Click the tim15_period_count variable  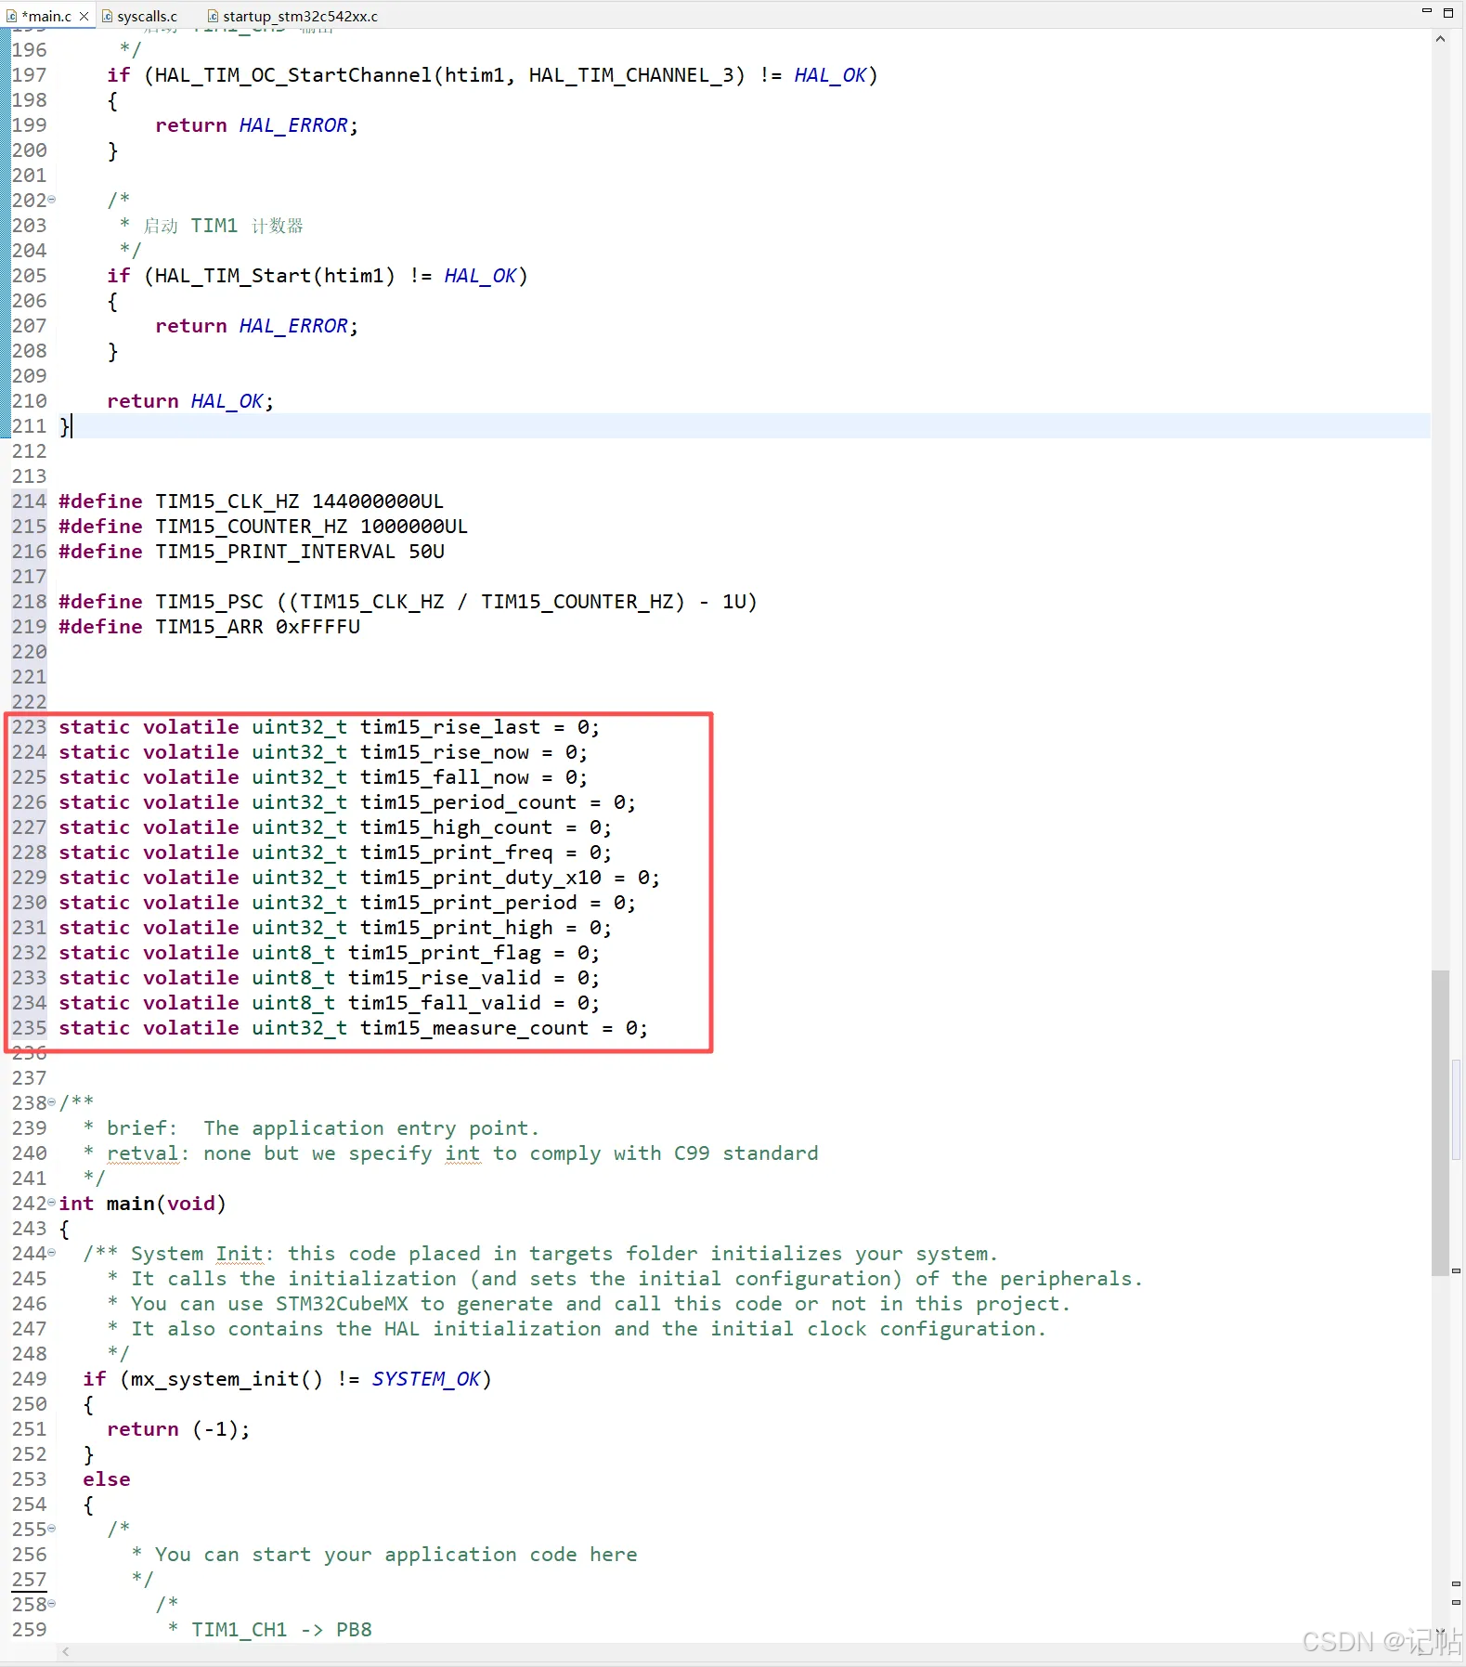[469, 802]
